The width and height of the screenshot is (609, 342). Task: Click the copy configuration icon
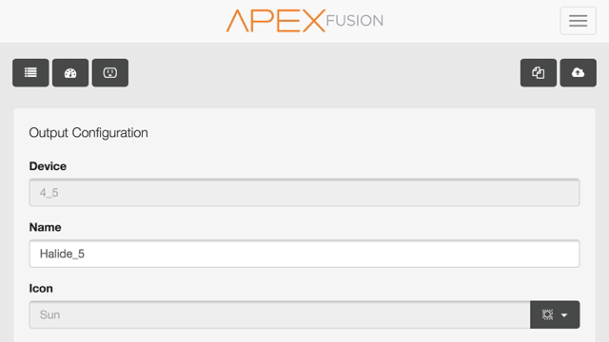click(539, 72)
